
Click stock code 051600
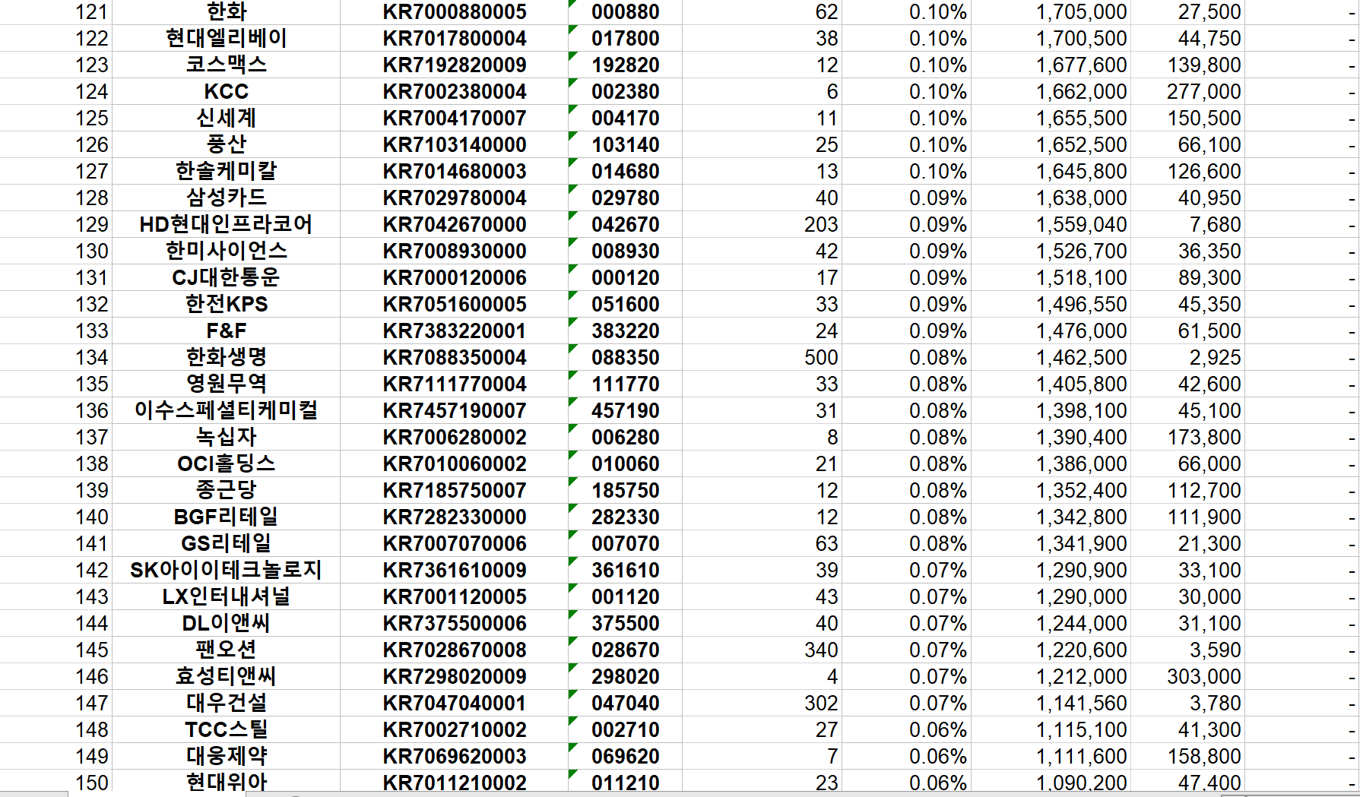[625, 305]
